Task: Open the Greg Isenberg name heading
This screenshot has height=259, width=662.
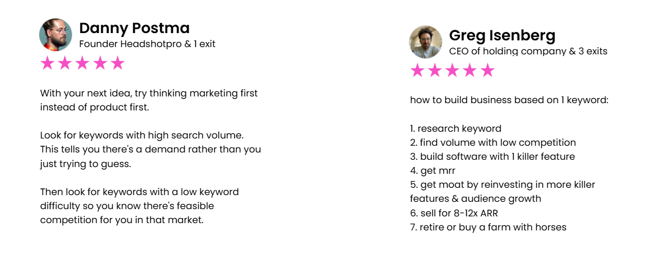Action: click(502, 36)
